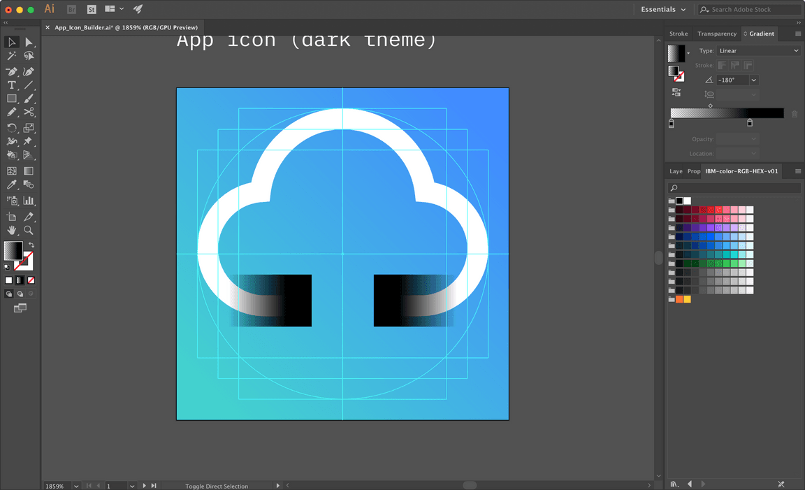805x490 pixels.
Task: Reverse the gradient direction
Action: 675,91
